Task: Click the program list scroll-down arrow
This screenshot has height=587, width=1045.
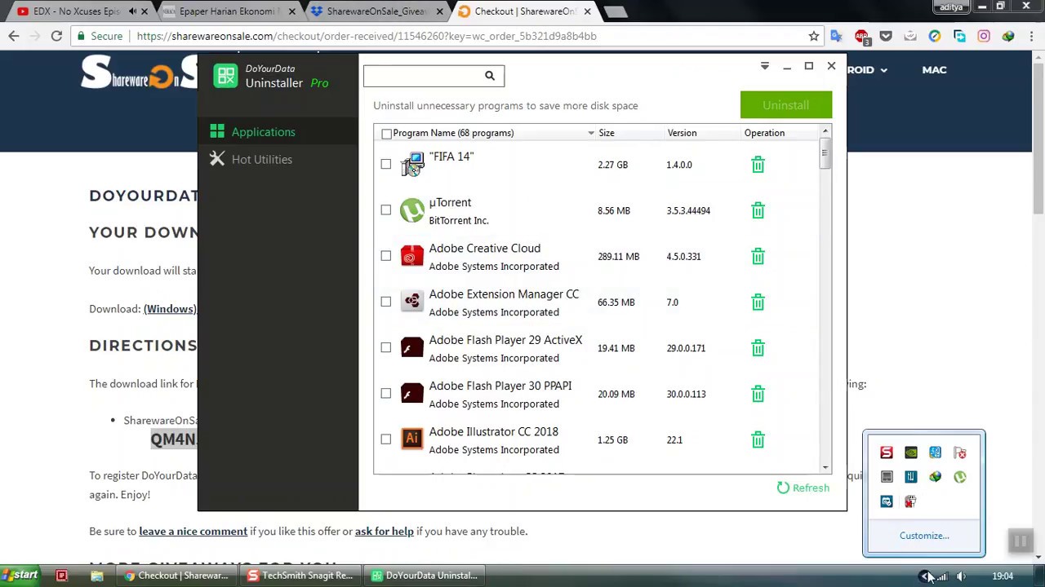Action: coord(825,468)
